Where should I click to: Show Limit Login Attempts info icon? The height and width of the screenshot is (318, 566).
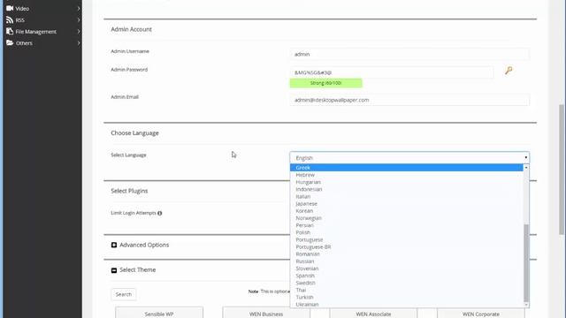click(159, 213)
